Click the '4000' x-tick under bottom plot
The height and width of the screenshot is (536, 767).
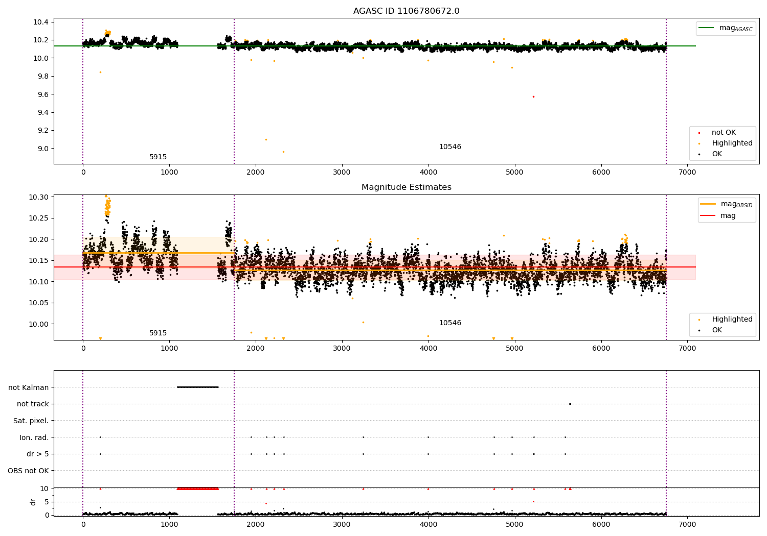tap(428, 524)
